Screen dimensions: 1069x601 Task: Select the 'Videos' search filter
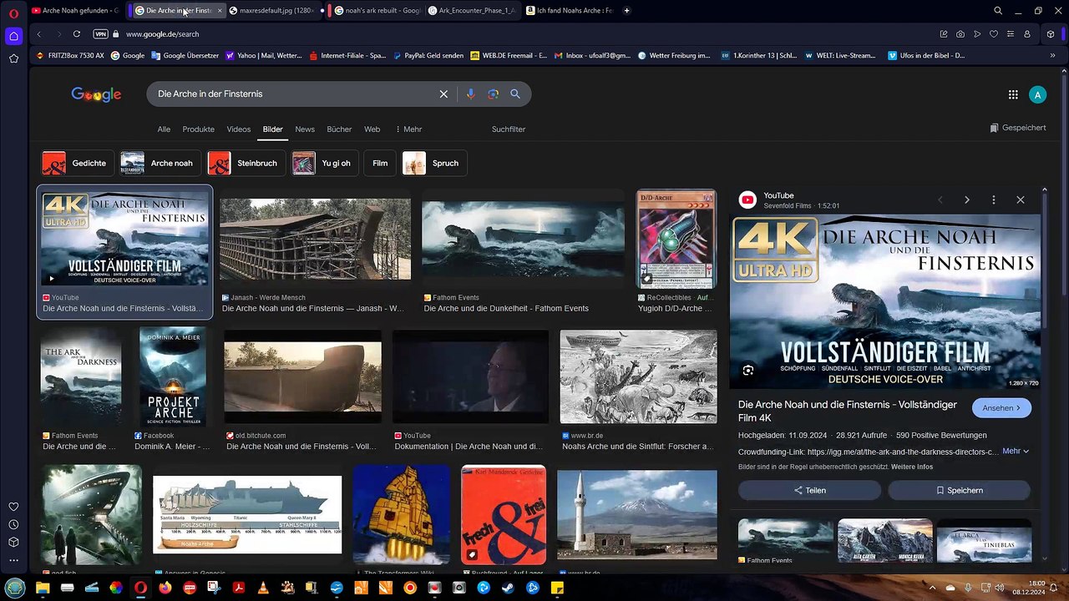238,129
